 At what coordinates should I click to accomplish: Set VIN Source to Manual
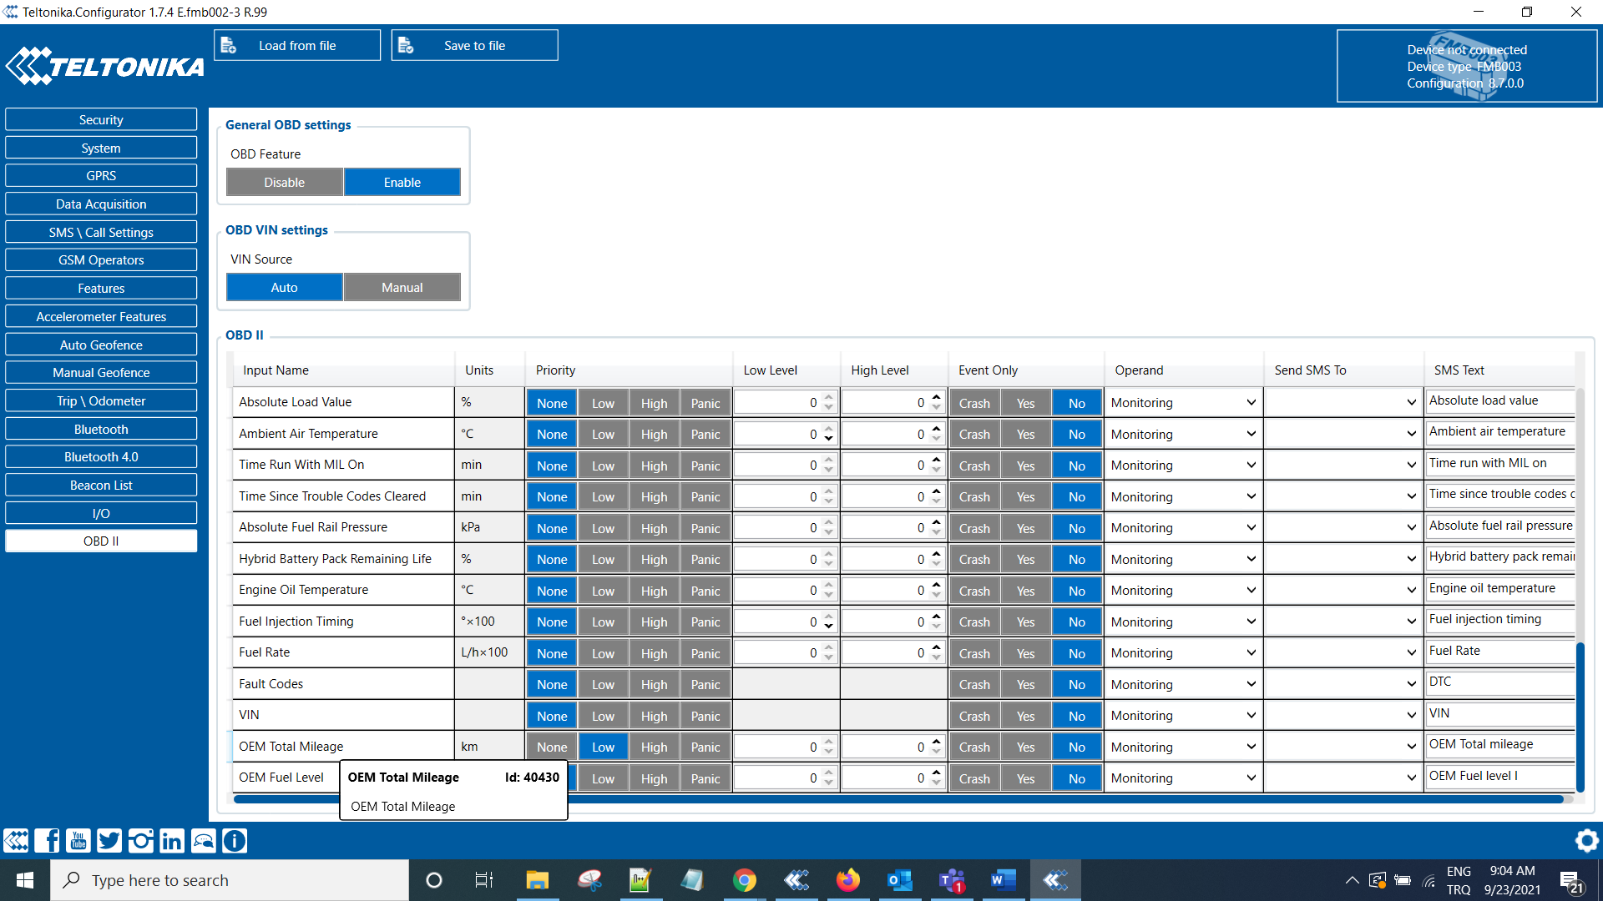pyautogui.click(x=402, y=287)
